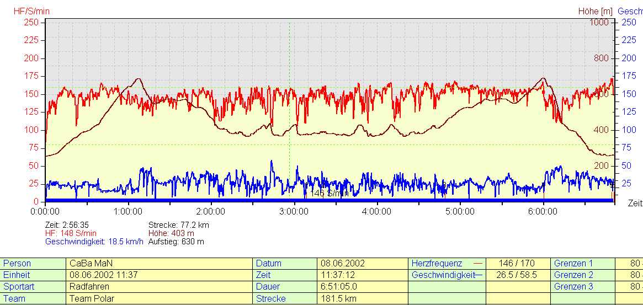Image resolution: width=643 pixels, height=305 pixels.
Task: Click the 3:00:00 time axis tick label
Action: point(294,211)
